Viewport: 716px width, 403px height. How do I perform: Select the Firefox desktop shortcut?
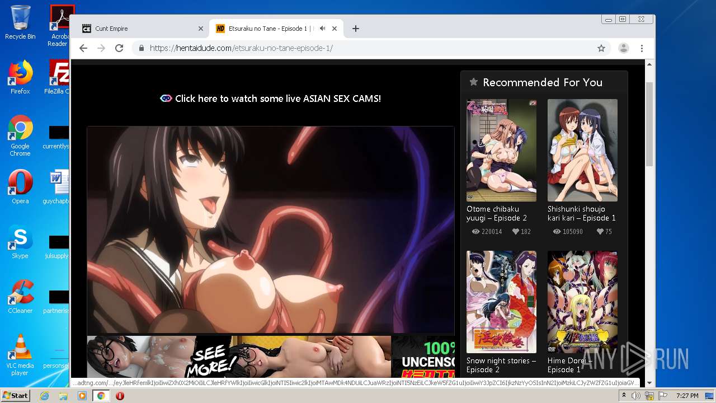[x=20, y=77]
